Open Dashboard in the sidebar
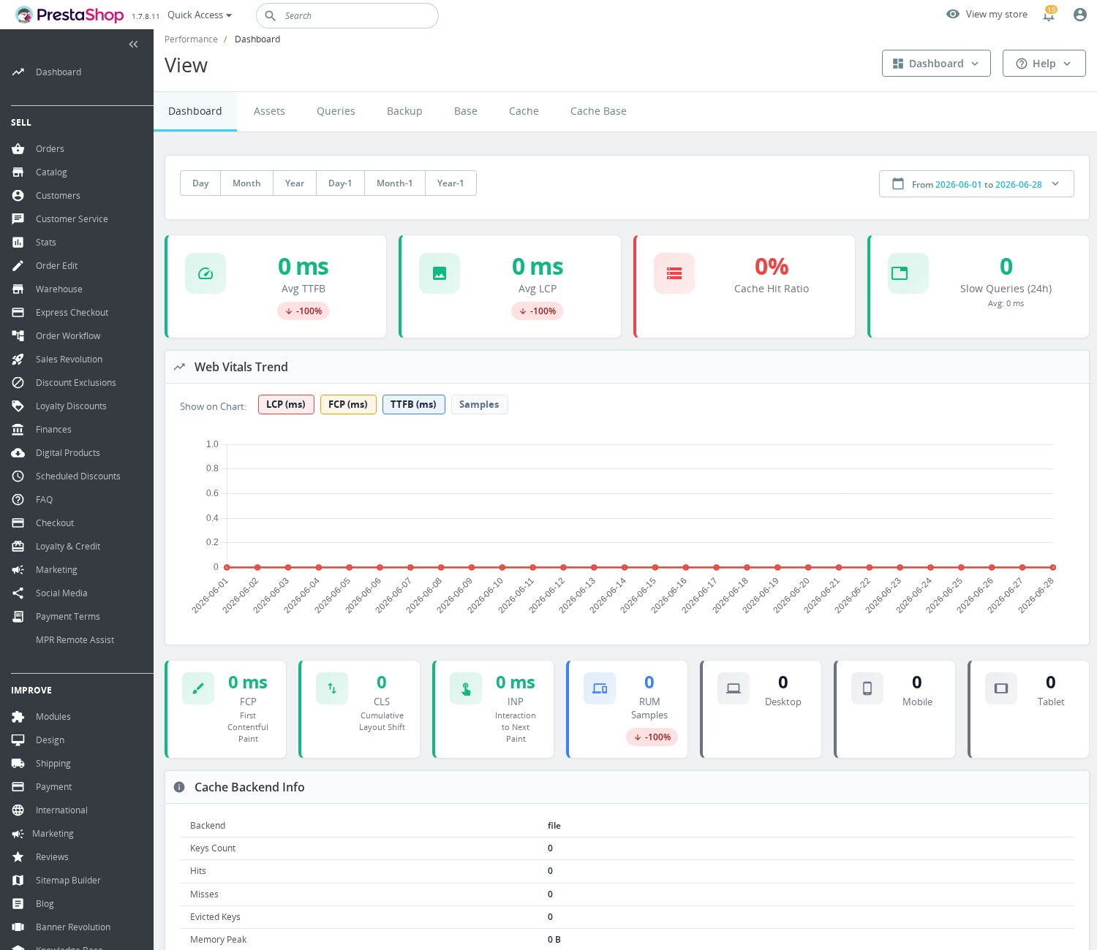Image resolution: width=1097 pixels, height=950 pixels. click(59, 72)
